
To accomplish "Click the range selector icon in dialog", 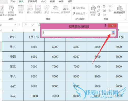I will pyautogui.click(x=113, y=33).
